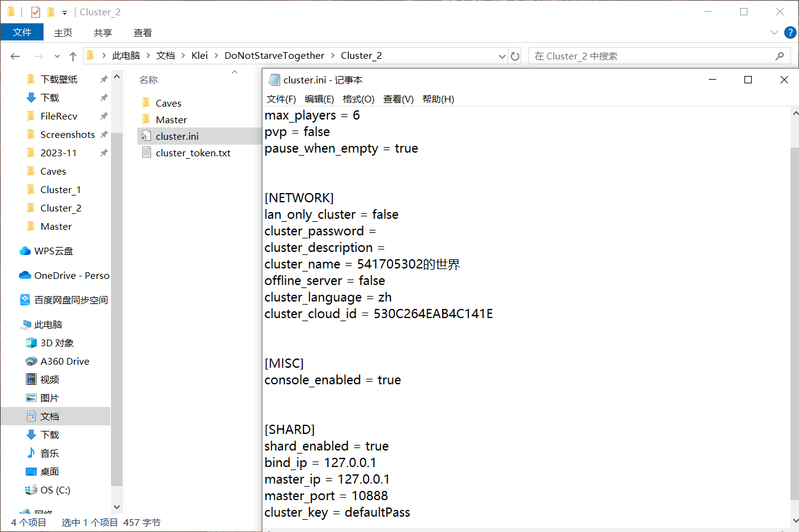Click the search magnifier icon
The height and width of the screenshot is (532, 799).
point(779,56)
